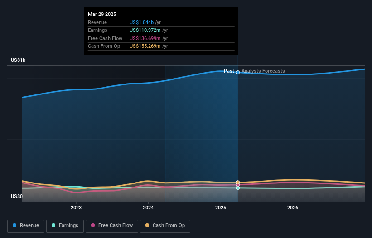Viewport: 372px width, 238px height.
Task: Click the blue Revenue legend dot
Action: tap(14, 225)
